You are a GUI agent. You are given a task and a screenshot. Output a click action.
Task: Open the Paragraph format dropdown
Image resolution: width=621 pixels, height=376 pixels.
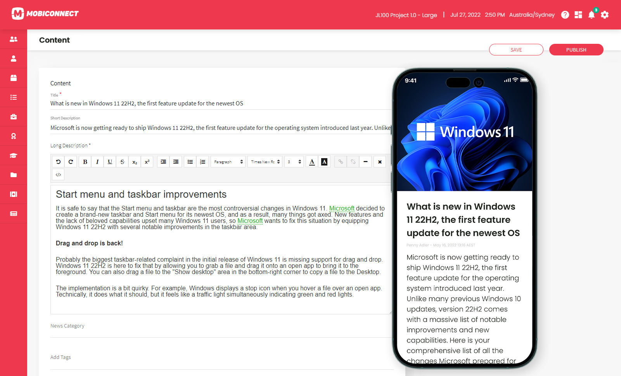tap(228, 162)
